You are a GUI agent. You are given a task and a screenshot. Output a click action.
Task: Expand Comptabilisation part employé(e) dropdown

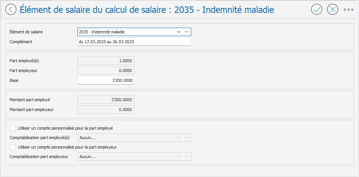pos(179,138)
